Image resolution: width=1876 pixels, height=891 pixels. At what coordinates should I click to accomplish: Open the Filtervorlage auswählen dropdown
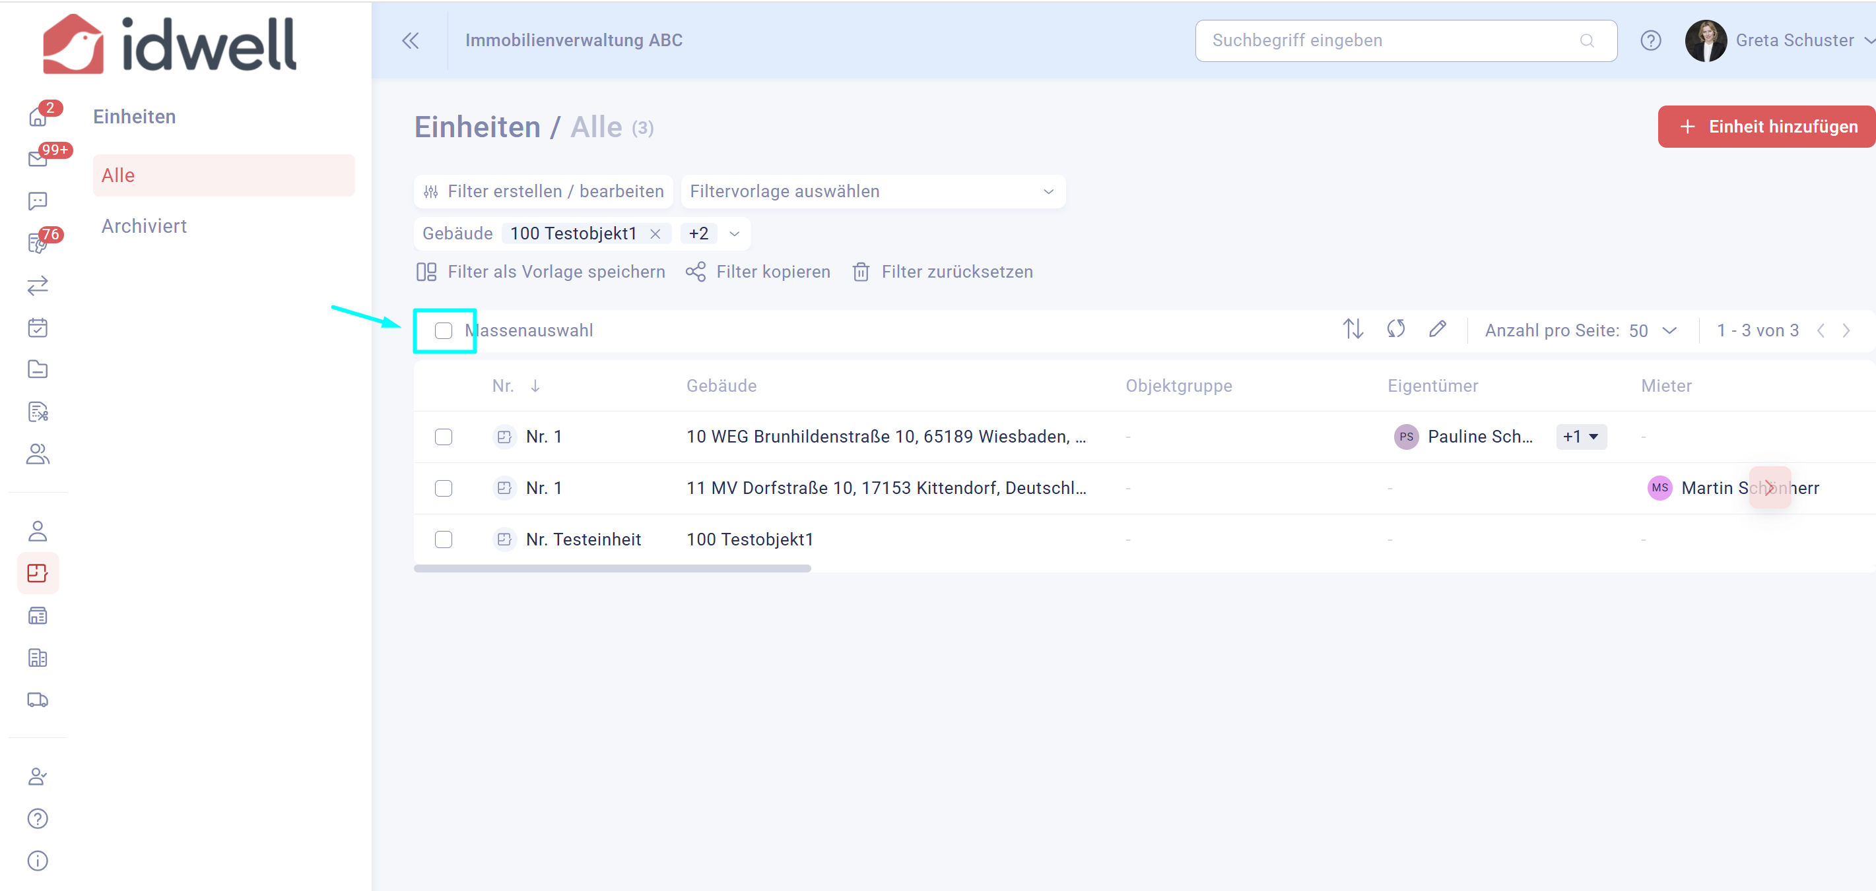point(873,191)
